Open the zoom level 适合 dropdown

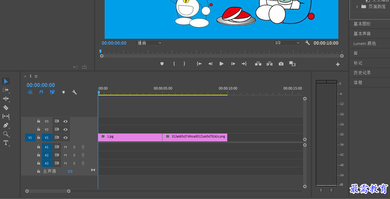pyautogui.click(x=149, y=43)
